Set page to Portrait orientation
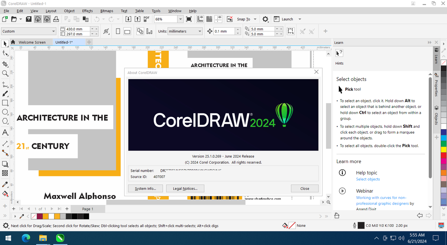The image size is (447, 245). point(118,31)
